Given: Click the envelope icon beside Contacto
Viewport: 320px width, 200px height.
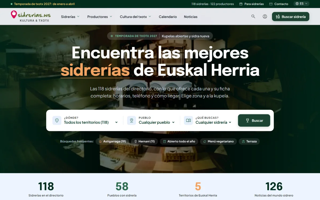Looking at the screenshot, I should pos(271,4).
